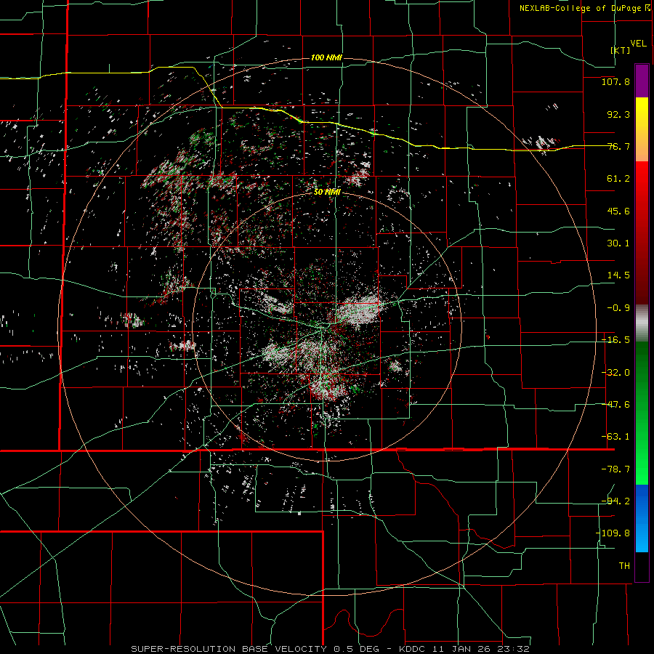654x654 pixels.
Task: Select the -94.2 scale value
Action: click(x=615, y=501)
